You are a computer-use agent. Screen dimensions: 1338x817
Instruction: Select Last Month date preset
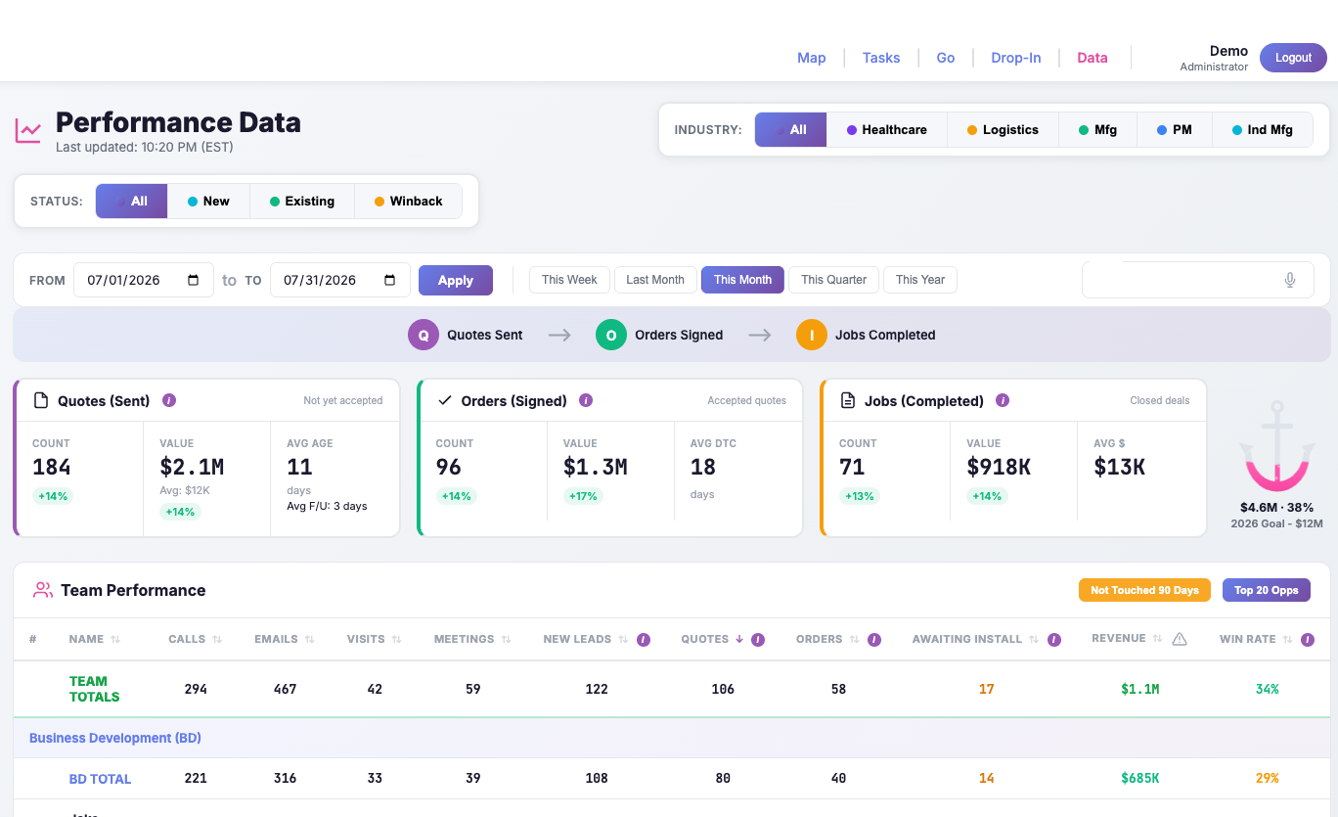point(655,280)
